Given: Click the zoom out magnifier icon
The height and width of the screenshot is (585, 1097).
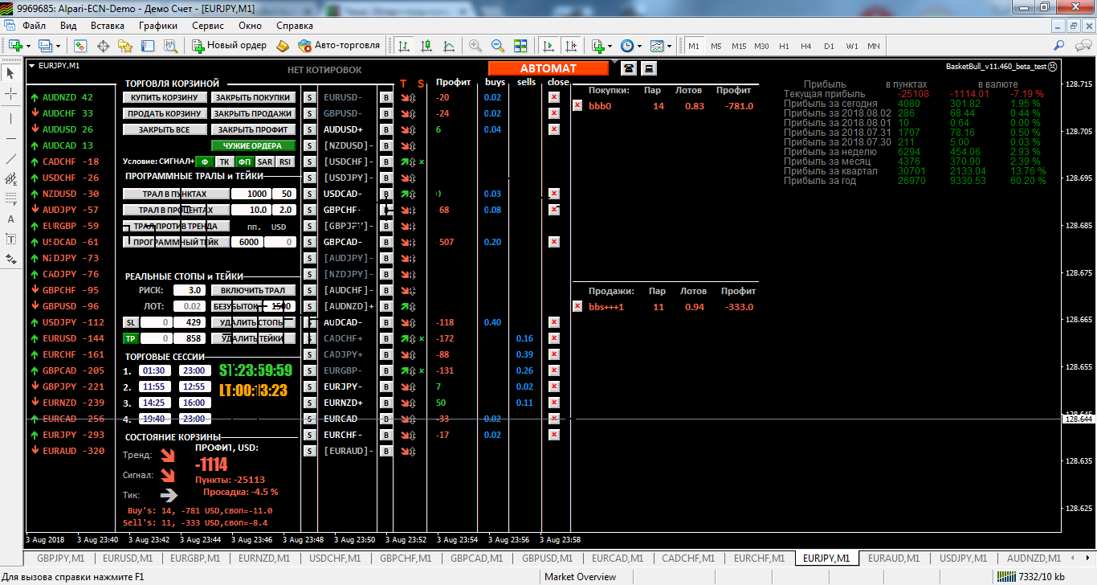Looking at the screenshot, I should 498,46.
